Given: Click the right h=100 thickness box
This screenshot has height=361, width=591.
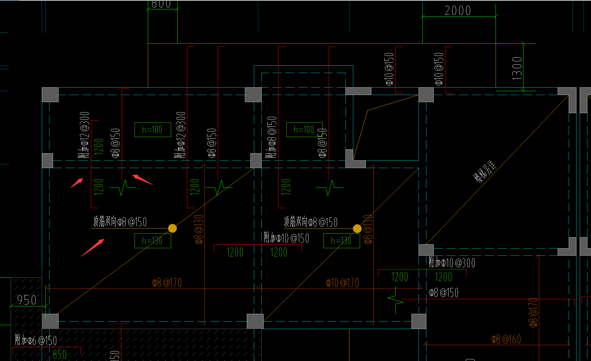Looking at the screenshot, I should pyautogui.click(x=304, y=130).
